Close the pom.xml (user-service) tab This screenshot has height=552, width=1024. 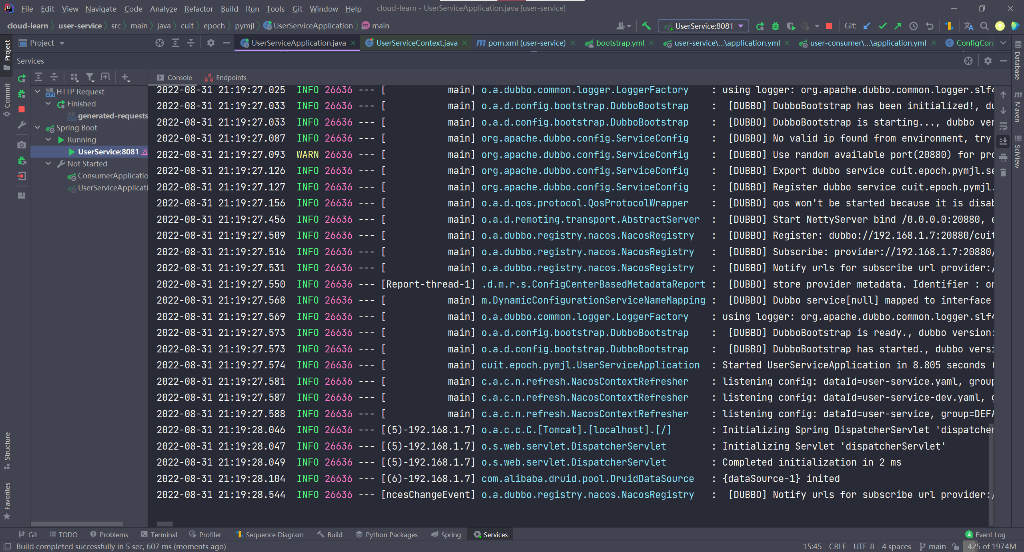pyautogui.click(x=573, y=43)
